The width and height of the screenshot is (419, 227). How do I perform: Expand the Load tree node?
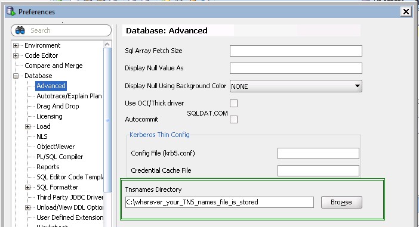[28, 127]
